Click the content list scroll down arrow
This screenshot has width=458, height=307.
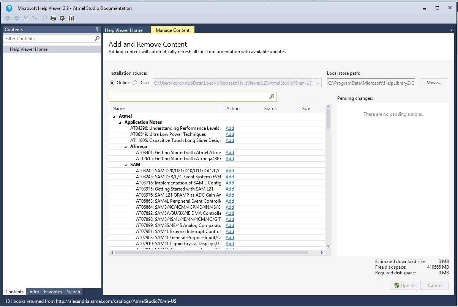click(x=328, y=247)
